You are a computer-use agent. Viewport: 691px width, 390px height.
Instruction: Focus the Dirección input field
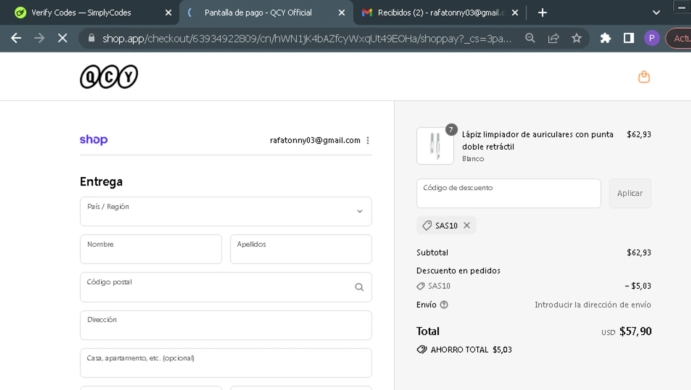(226, 325)
